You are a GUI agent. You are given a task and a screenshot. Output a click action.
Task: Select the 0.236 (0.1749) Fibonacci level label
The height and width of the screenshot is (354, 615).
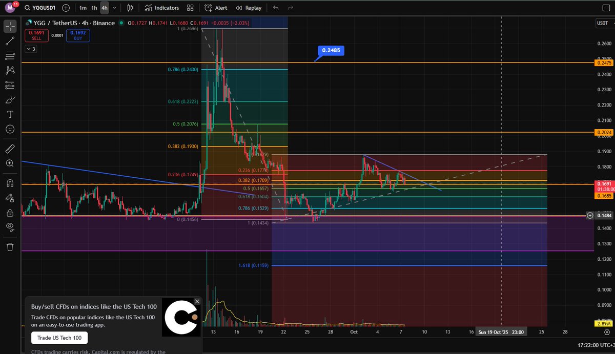pos(183,175)
